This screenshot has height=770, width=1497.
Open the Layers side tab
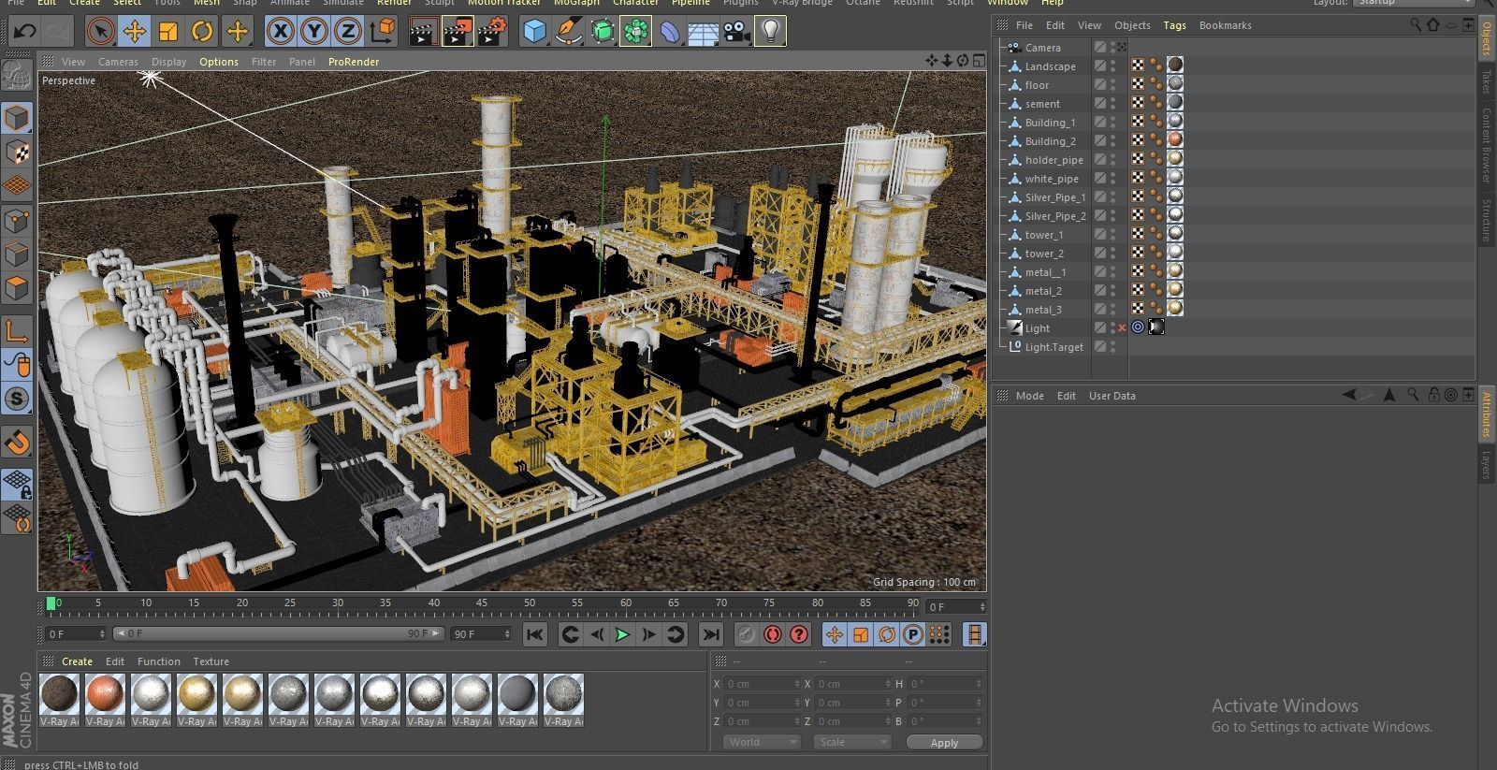click(1486, 465)
